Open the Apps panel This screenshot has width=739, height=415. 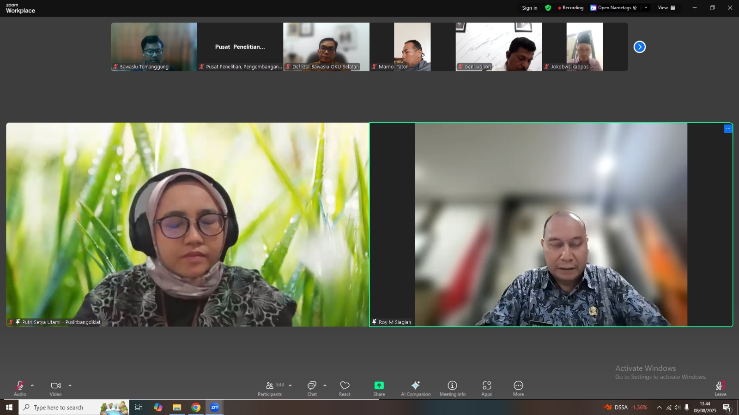click(486, 388)
